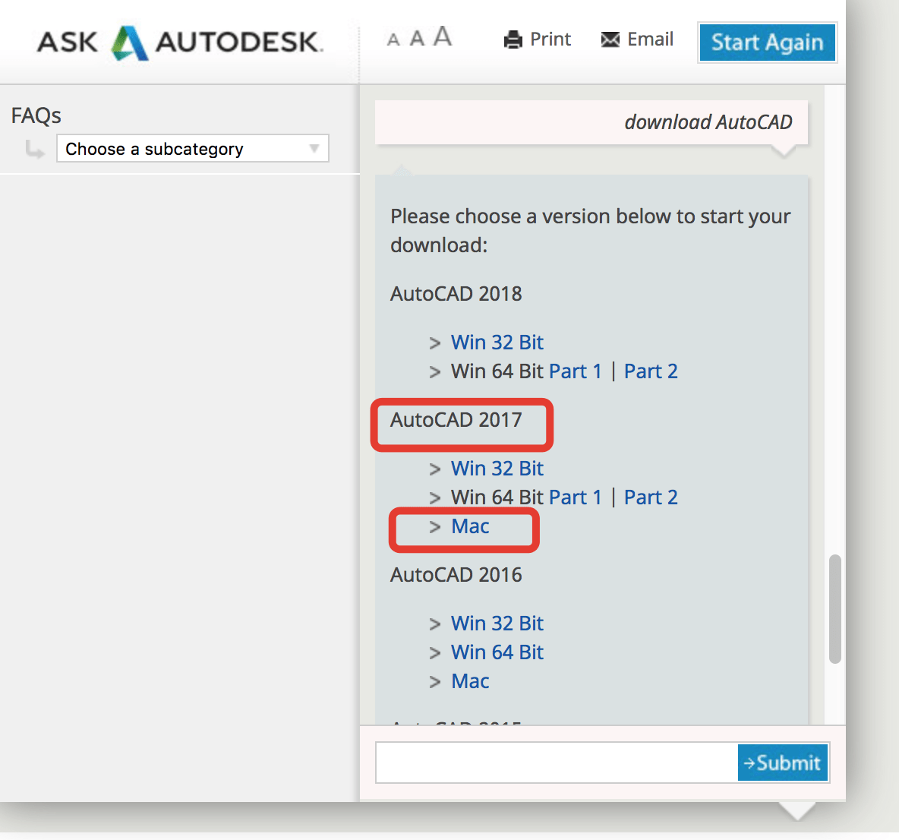
Task: Click the Print button
Action: (538, 39)
